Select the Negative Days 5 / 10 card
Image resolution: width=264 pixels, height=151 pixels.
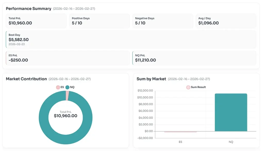(x=162, y=21)
